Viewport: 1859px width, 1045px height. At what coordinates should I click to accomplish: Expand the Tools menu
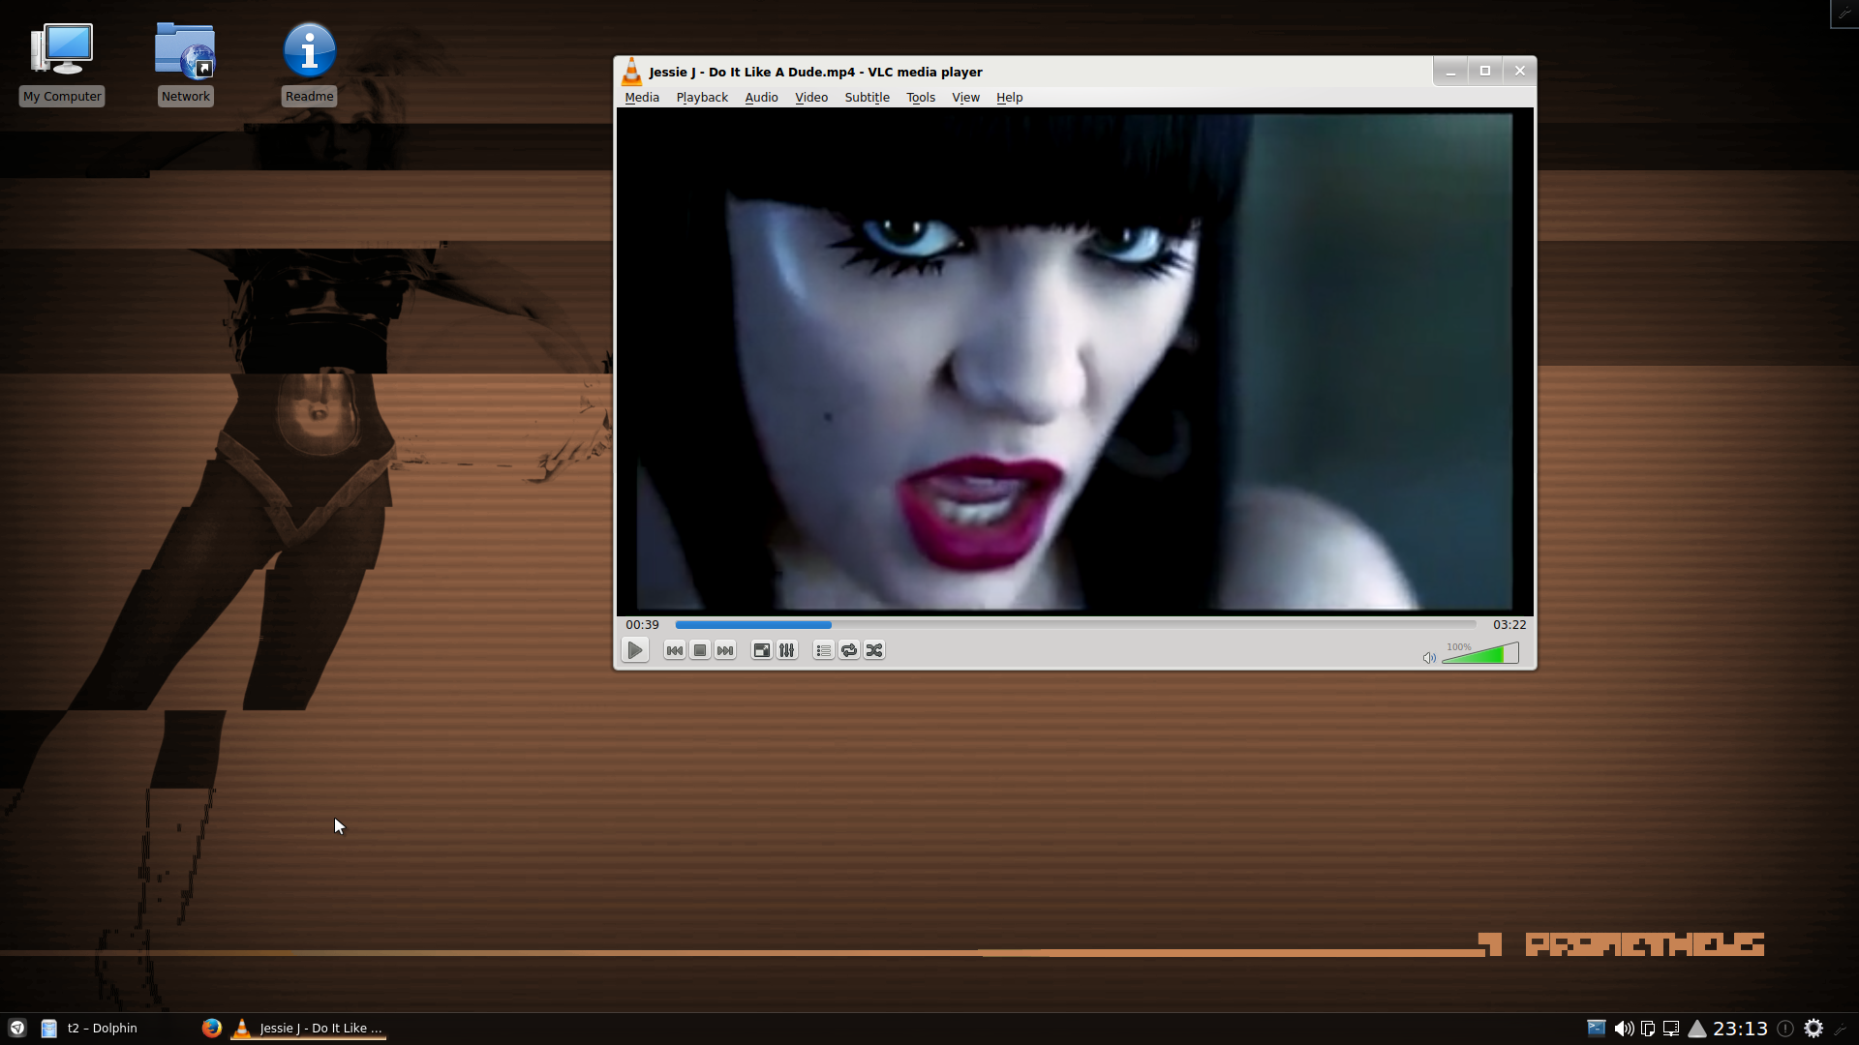coord(920,98)
